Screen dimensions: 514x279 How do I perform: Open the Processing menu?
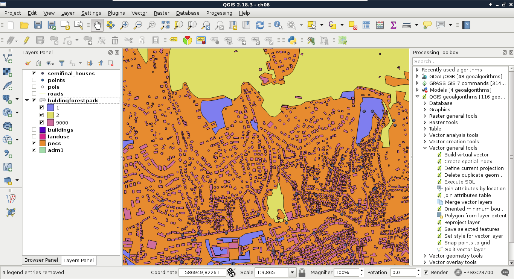(x=219, y=13)
